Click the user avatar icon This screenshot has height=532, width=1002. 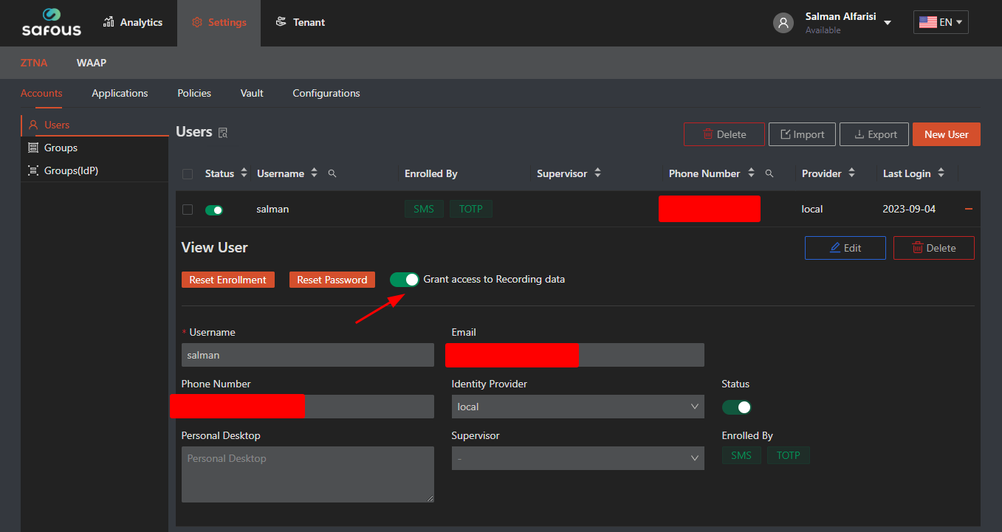tap(783, 23)
